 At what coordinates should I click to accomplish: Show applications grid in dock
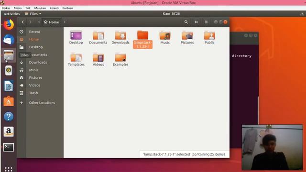pos(9,169)
